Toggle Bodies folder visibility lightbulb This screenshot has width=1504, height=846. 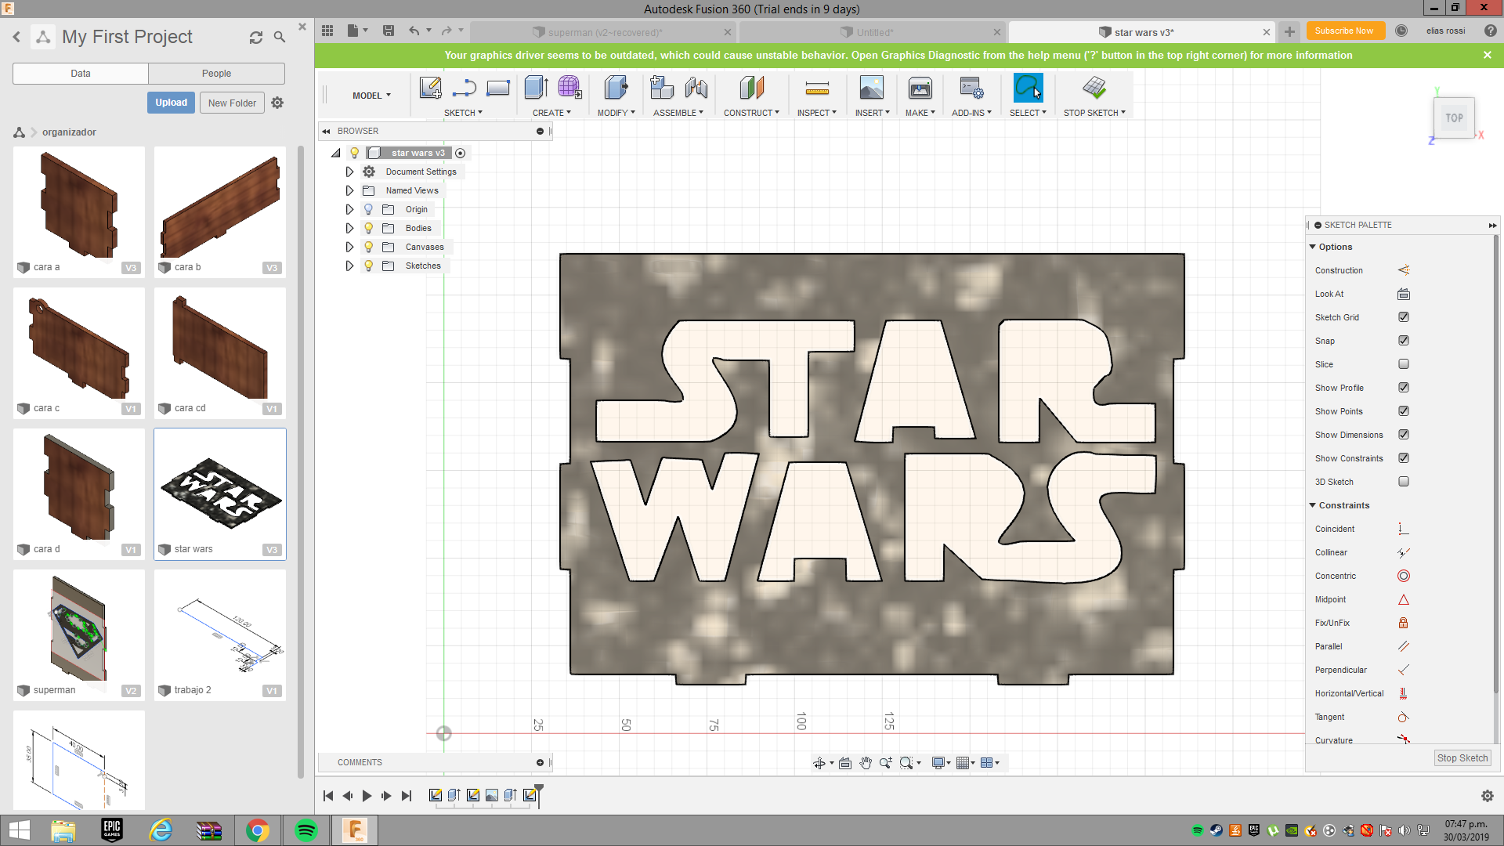click(x=368, y=228)
